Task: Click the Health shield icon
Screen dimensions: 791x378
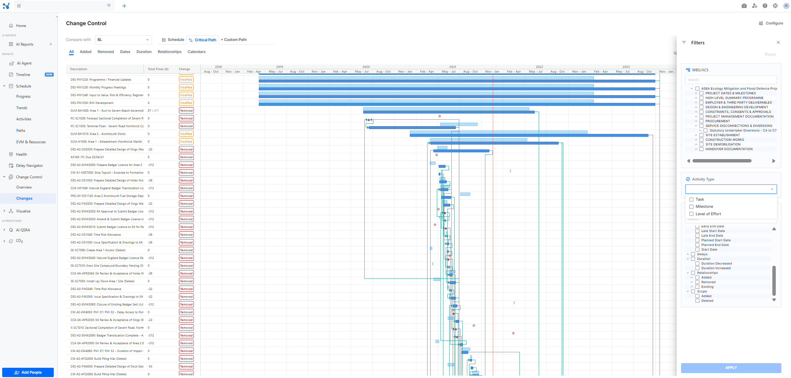Action: (11, 154)
